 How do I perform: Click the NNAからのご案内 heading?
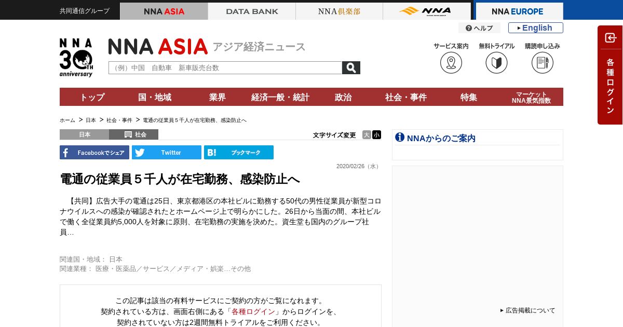click(441, 138)
